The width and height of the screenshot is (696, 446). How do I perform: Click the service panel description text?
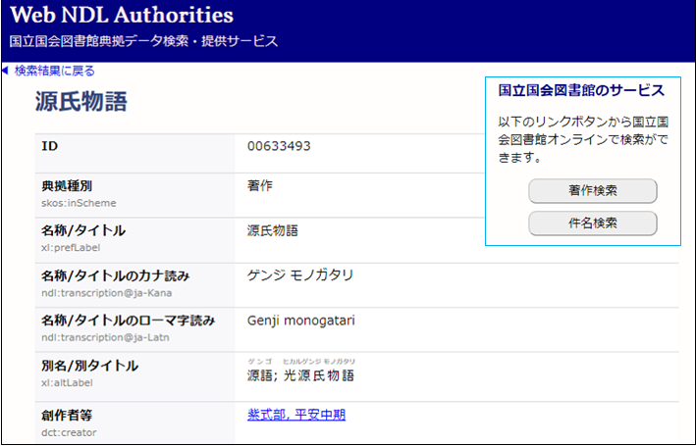point(582,139)
